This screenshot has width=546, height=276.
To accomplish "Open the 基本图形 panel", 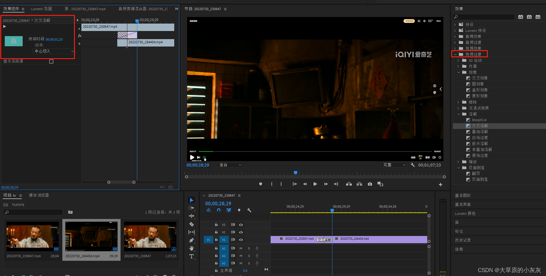I will 463,195.
